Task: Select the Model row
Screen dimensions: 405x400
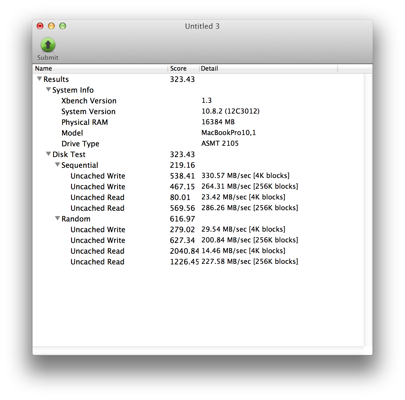Action: point(198,133)
